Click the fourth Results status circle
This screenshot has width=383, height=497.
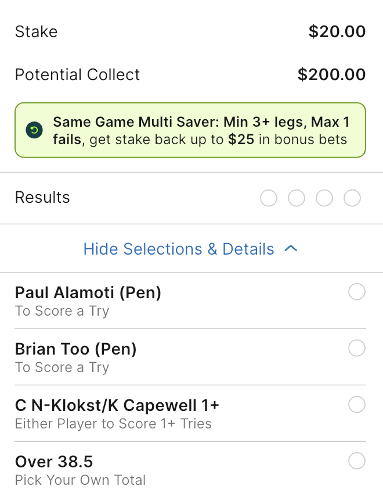[x=352, y=198]
